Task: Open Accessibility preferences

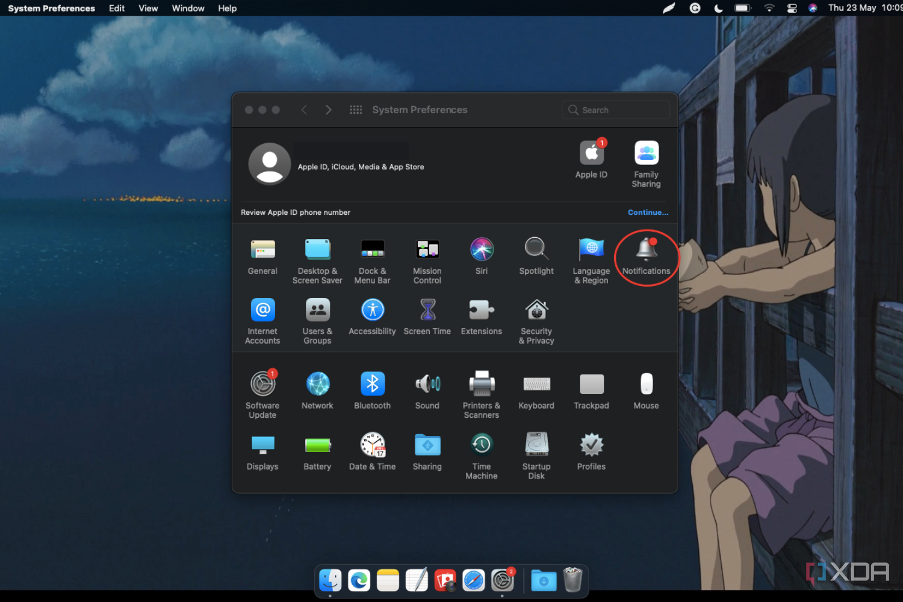Action: (x=372, y=310)
